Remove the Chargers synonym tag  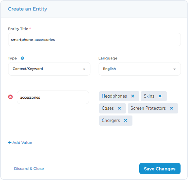[x=125, y=120]
